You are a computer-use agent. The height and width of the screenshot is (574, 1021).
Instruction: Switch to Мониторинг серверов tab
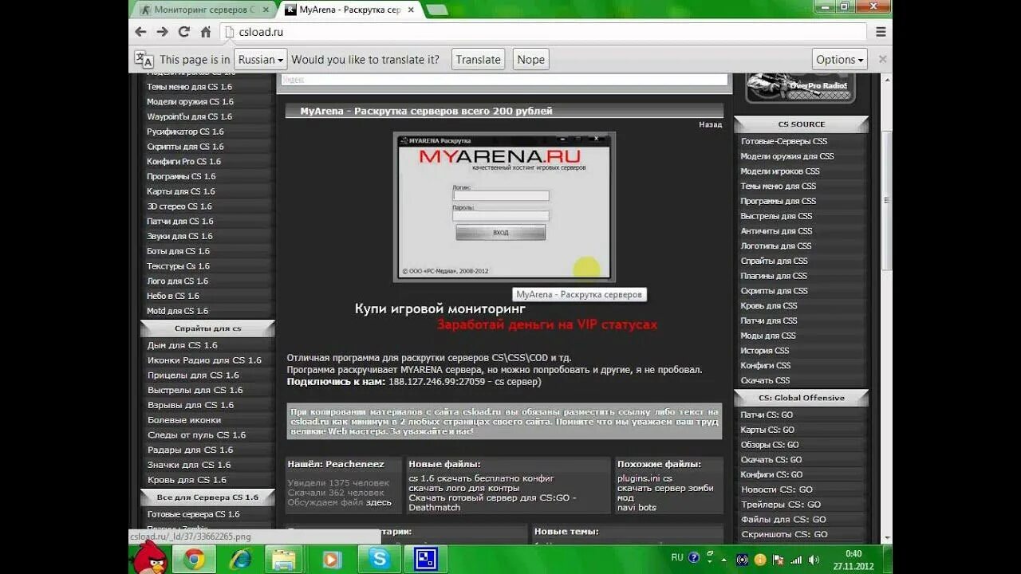203,10
